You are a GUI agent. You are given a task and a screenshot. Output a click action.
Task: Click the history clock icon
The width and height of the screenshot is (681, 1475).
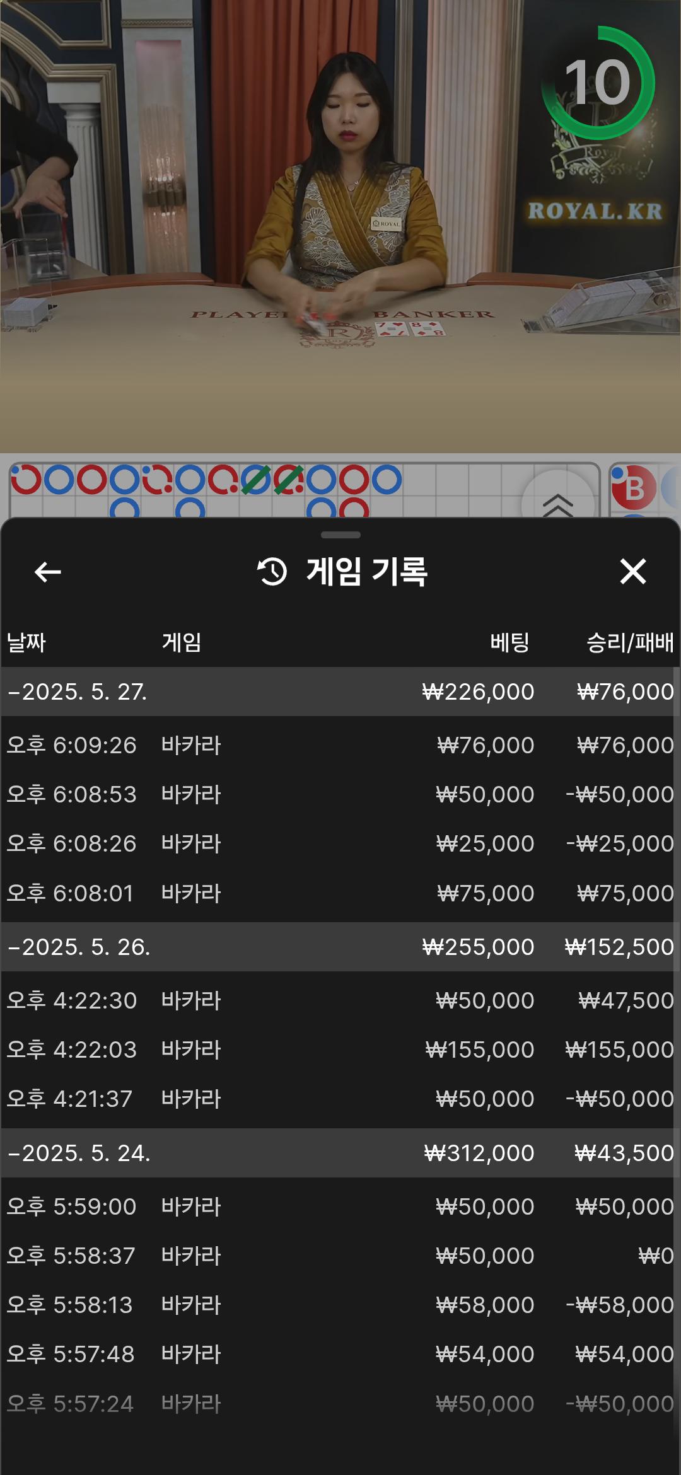272,572
